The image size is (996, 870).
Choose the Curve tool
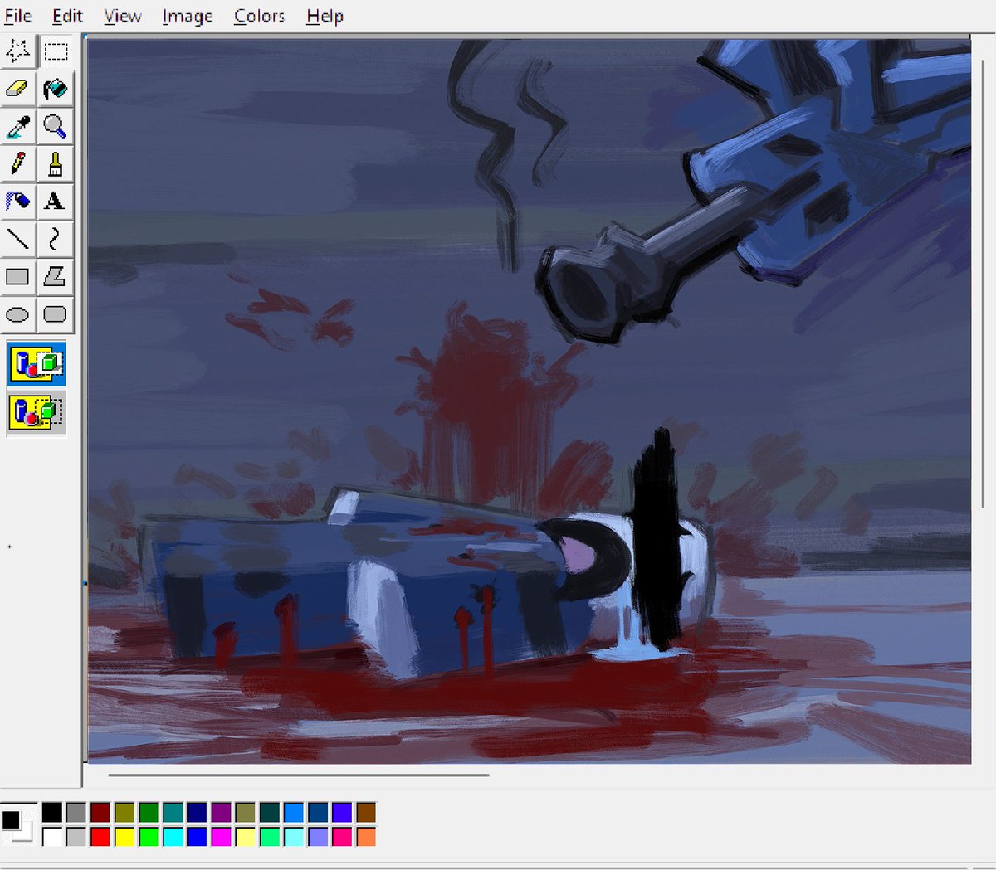(56, 239)
